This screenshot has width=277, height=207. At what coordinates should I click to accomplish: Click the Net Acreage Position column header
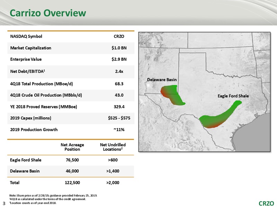(x=72, y=147)
